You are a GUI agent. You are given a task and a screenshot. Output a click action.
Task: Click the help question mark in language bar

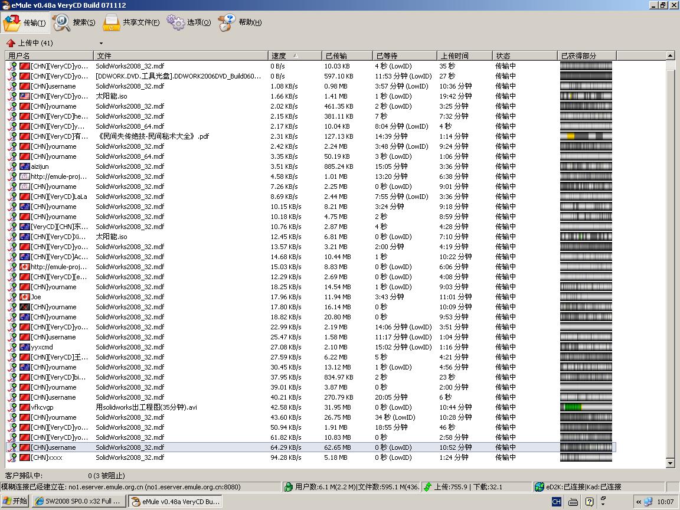(589, 502)
